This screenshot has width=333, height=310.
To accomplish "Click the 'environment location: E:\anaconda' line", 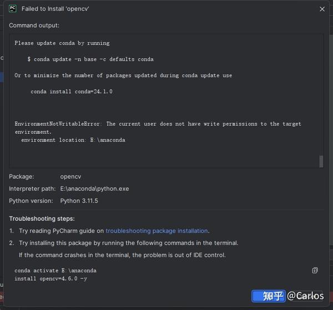I will pyautogui.click(x=73, y=140).
